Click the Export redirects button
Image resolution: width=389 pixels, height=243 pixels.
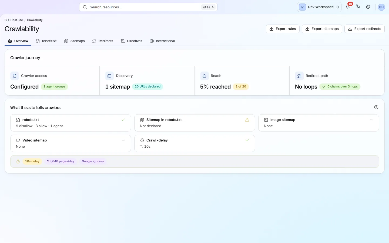(x=364, y=29)
